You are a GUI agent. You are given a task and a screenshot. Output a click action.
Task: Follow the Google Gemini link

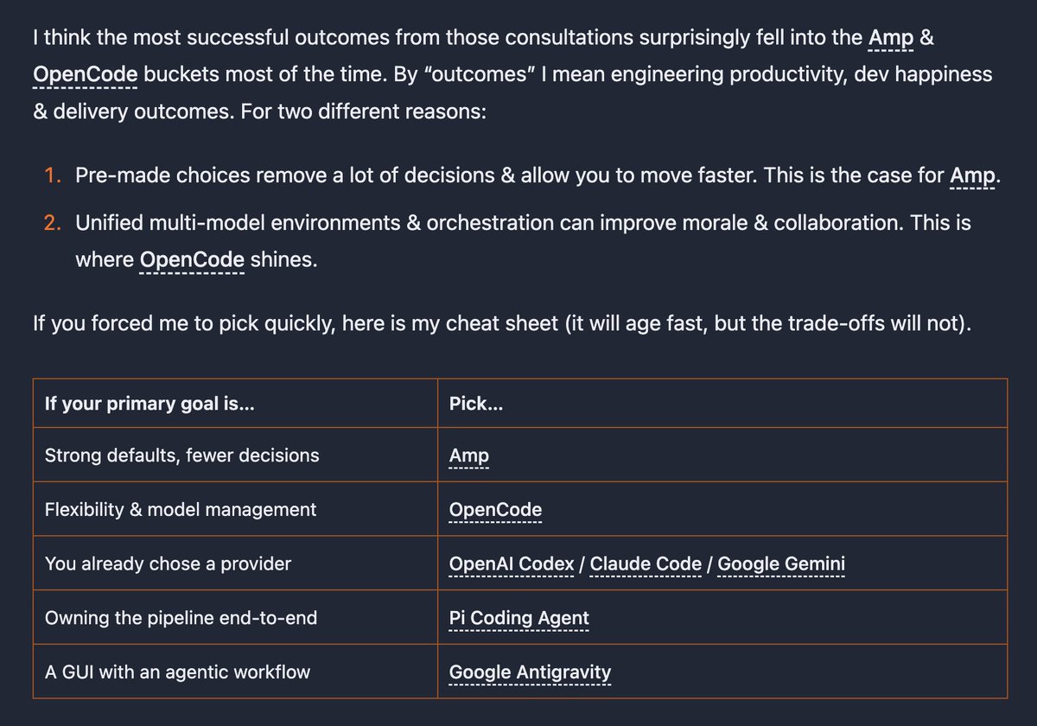point(781,564)
